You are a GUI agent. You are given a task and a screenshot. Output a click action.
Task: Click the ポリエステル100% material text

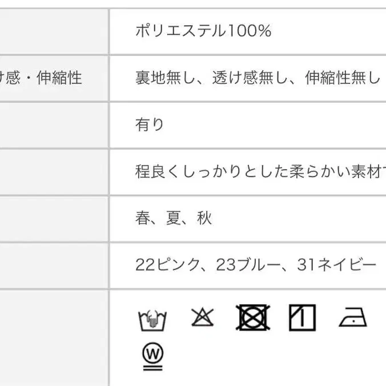(203, 31)
